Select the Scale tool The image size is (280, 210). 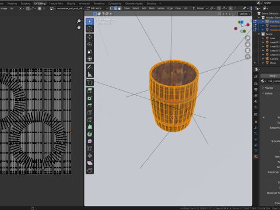90,51
